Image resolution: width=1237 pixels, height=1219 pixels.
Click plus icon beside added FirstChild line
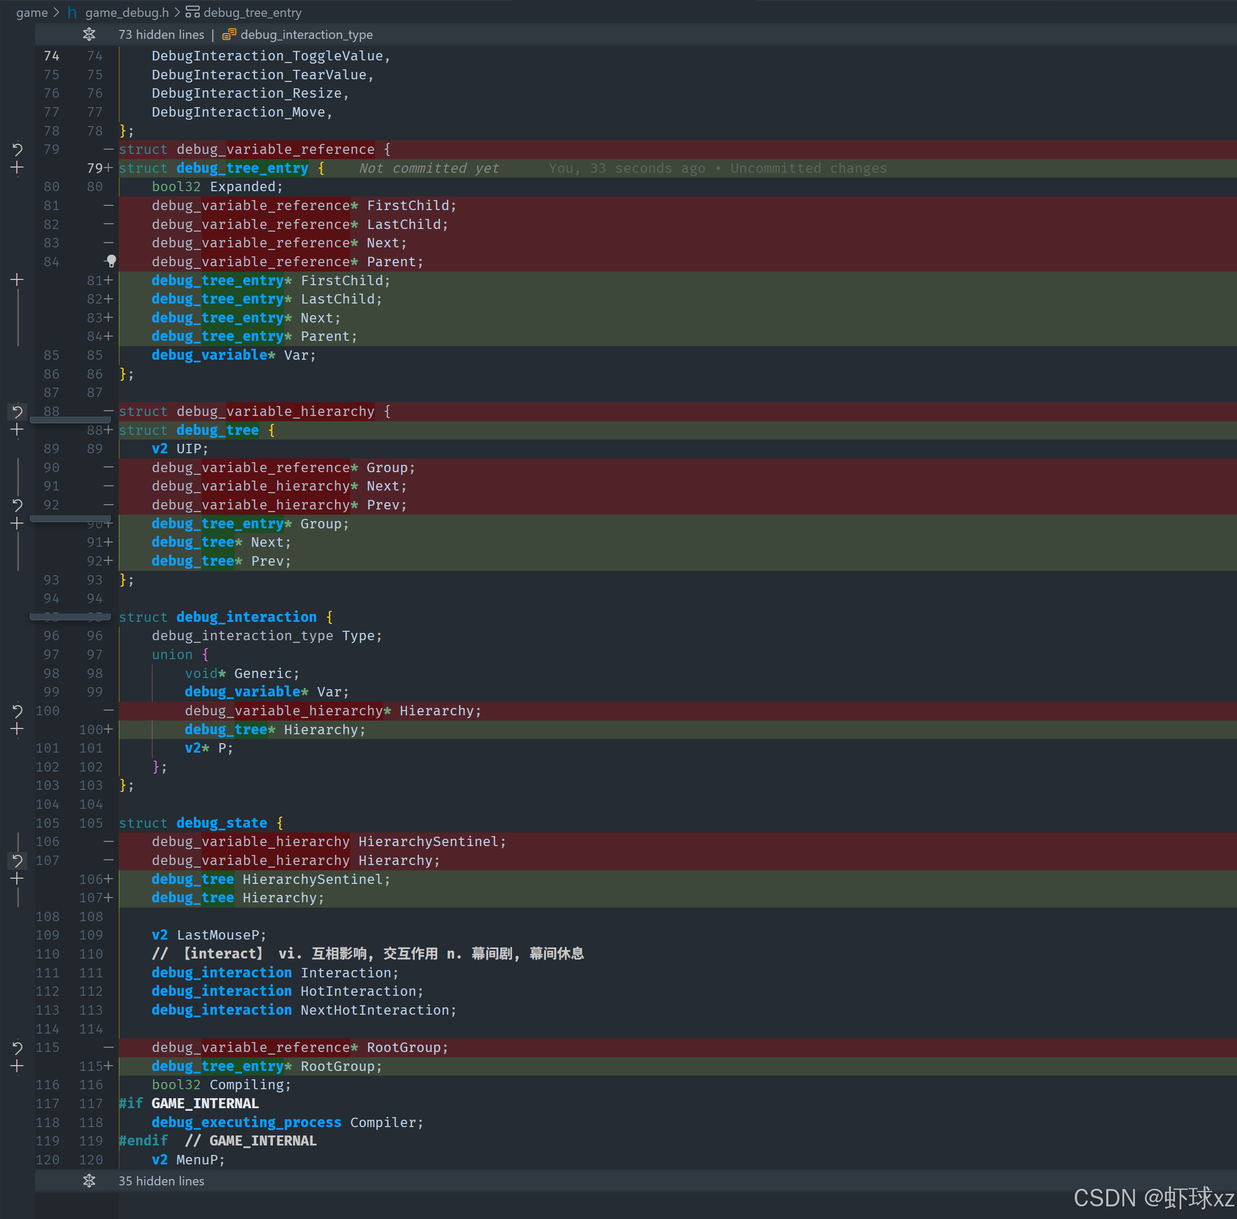pos(17,280)
